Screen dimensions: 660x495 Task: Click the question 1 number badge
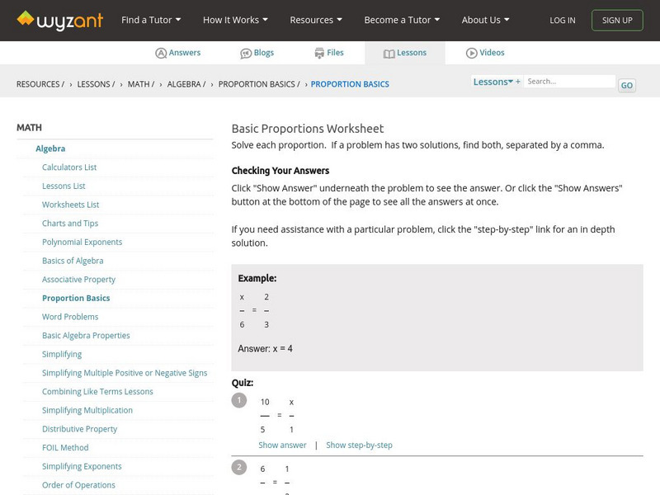pos(239,400)
